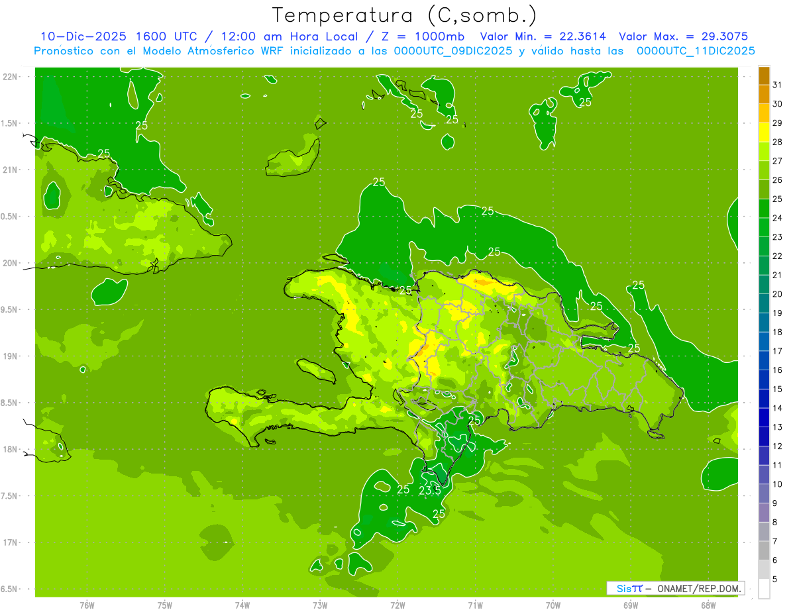Screen dimensions: 795x614
Task: Click the "5" label on the color scale
Action: coord(775,580)
